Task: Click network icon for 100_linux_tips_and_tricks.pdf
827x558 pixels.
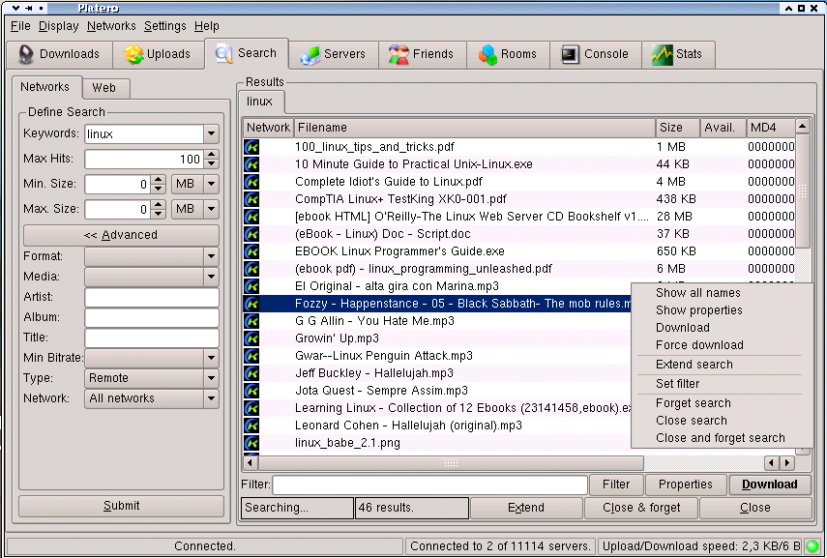Action: pyautogui.click(x=252, y=147)
